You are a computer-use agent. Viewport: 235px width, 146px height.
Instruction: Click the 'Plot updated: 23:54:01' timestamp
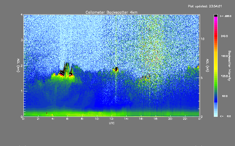coord(205,6)
